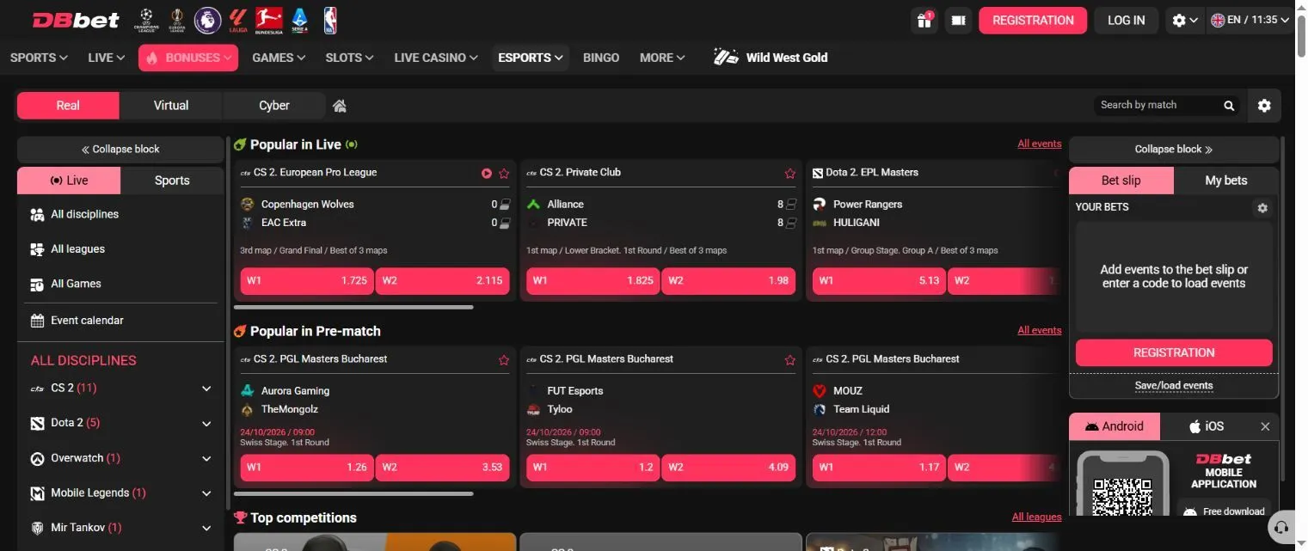Image resolution: width=1308 pixels, height=551 pixels.
Task: Open the SLOTS menu
Action: coord(349,58)
